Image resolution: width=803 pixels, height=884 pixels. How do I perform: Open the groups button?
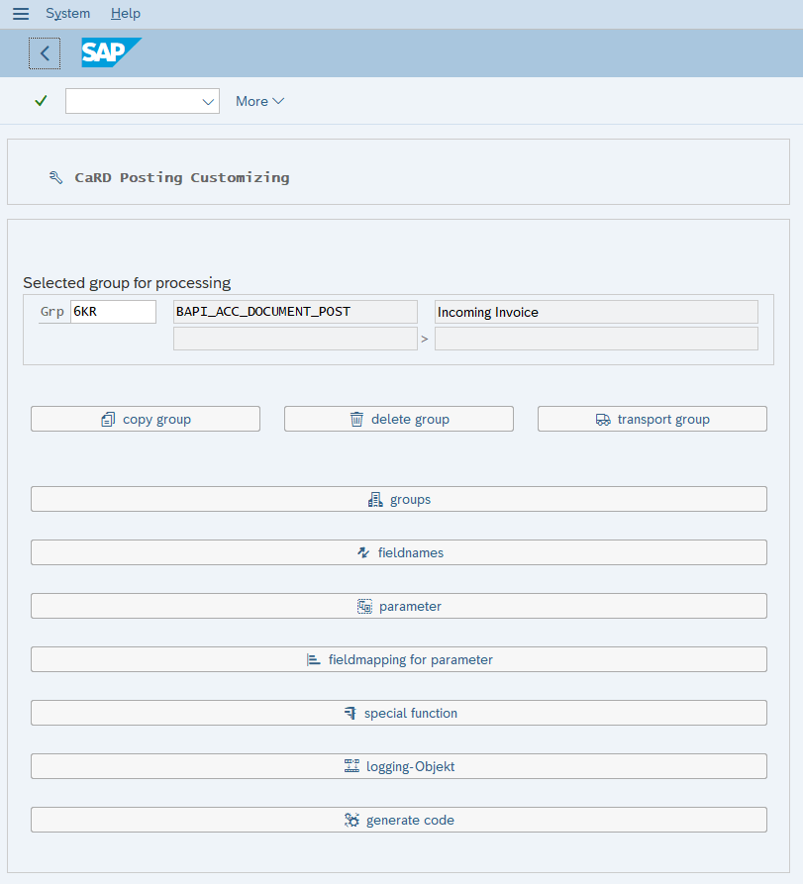tap(399, 499)
